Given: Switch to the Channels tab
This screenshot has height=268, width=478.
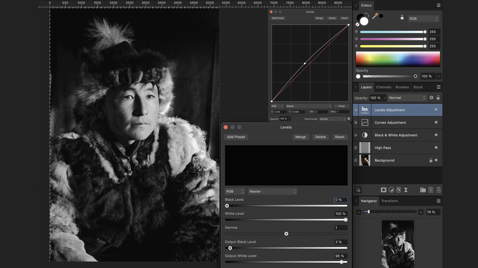Looking at the screenshot, I should (383, 87).
